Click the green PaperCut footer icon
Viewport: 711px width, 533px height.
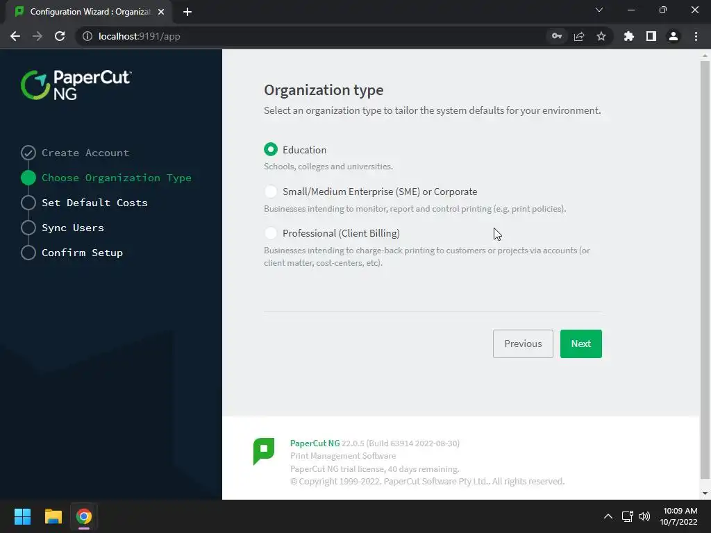(263, 451)
